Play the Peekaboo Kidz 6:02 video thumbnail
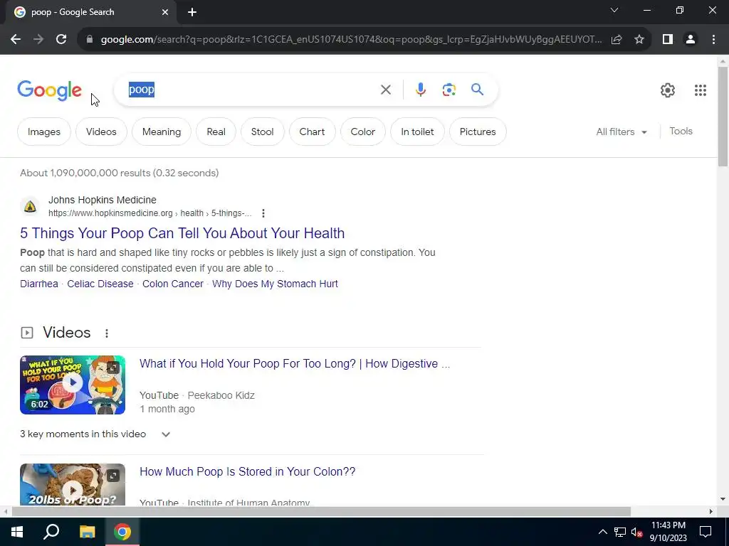 (x=73, y=385)
